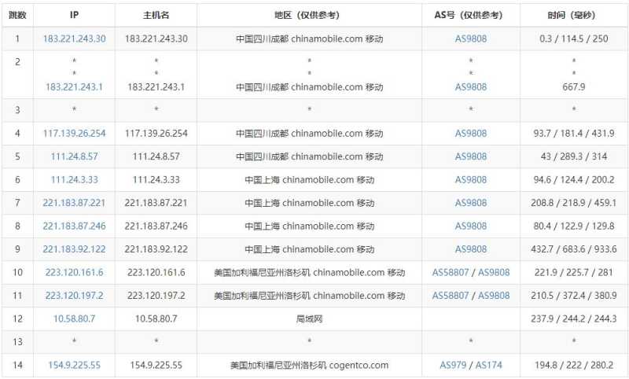Select time value 194.8 / 222 / 280.2
This screenshot has width=629, height=379.
click(574, 365)
